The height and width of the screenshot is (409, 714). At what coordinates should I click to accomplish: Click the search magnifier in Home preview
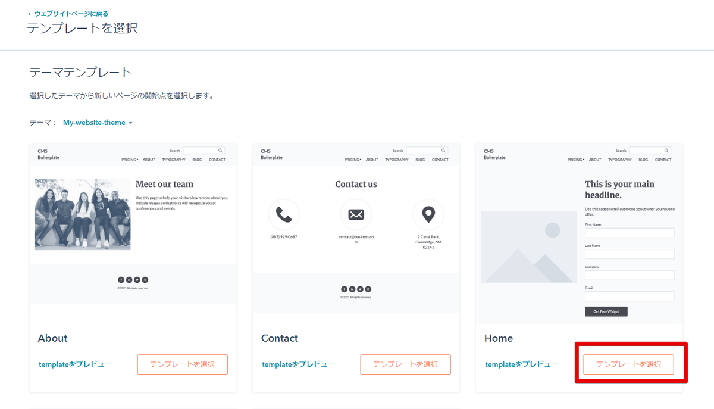tap(666, 151)
